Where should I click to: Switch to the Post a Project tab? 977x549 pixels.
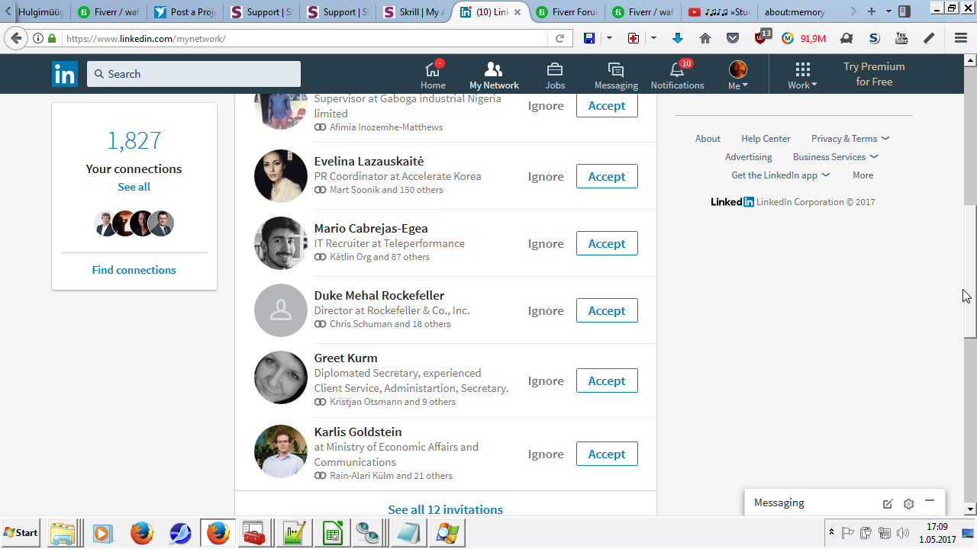click(x=185, y=12)
